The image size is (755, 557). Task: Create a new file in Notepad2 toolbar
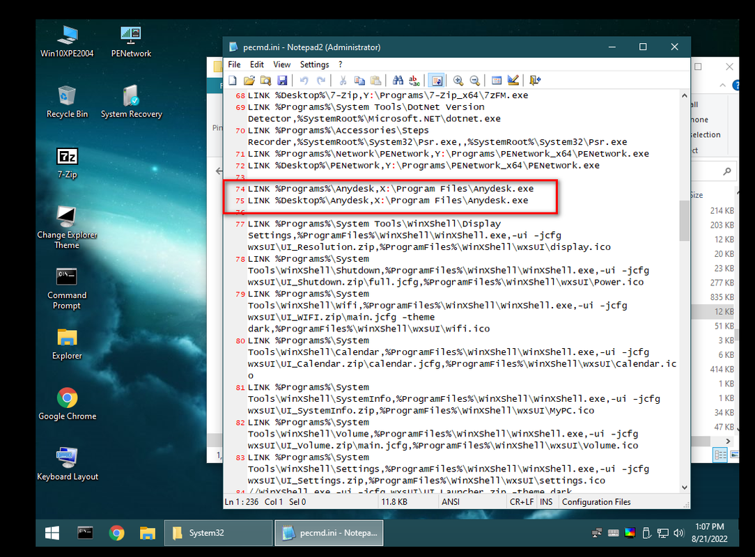coord(233,80)
